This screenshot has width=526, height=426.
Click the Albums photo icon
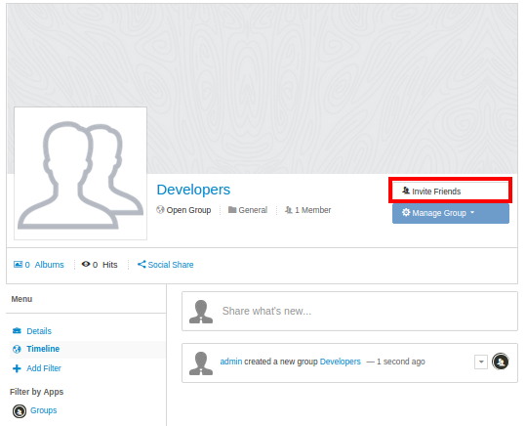point(18,265)
